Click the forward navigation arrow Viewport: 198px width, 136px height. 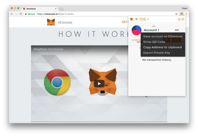point(16,14)
